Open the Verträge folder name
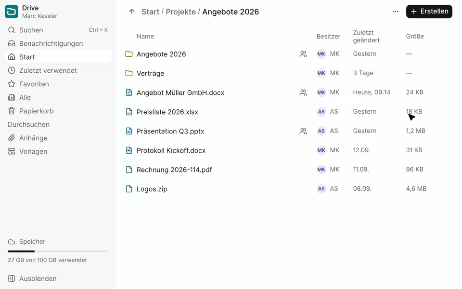 150,73
